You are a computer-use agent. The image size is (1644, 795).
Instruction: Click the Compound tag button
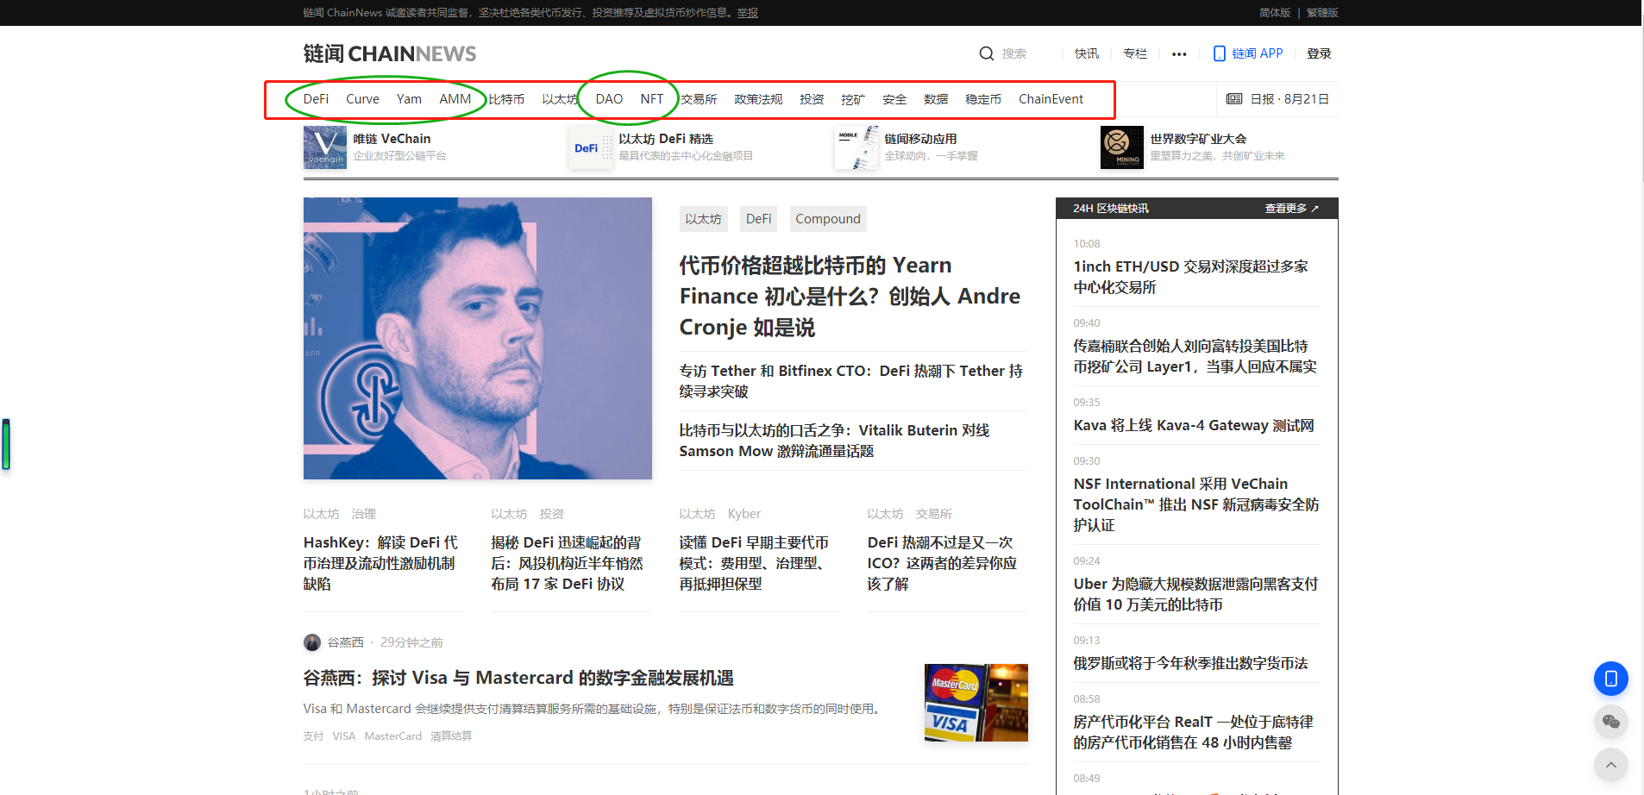828,219
